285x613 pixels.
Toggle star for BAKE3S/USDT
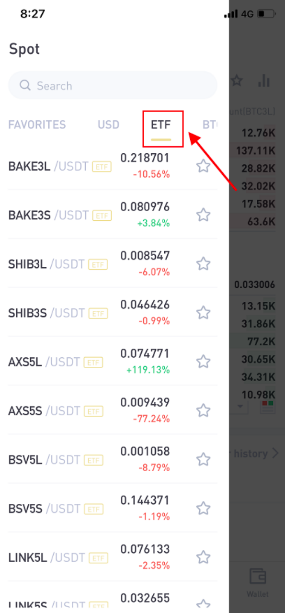click(x=204, y=215)
